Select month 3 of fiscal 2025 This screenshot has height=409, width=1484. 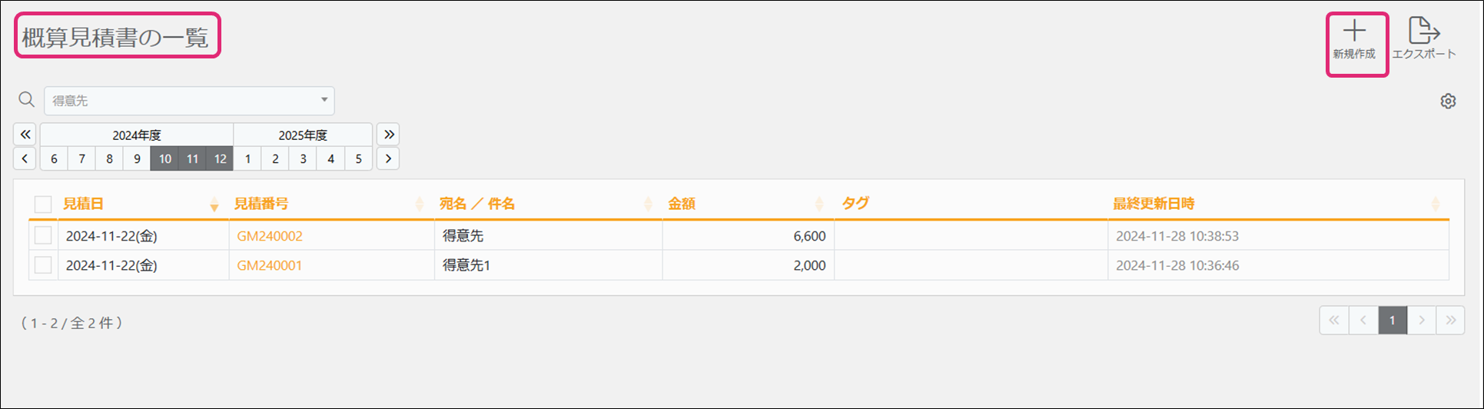(x=303, y=159)
